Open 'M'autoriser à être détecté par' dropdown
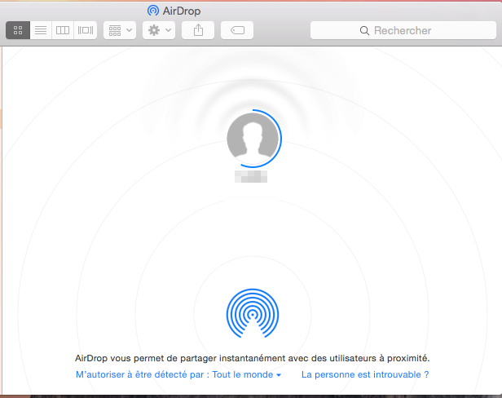The width and height of the screenshot is (502, 398). [x=178, y=374]
